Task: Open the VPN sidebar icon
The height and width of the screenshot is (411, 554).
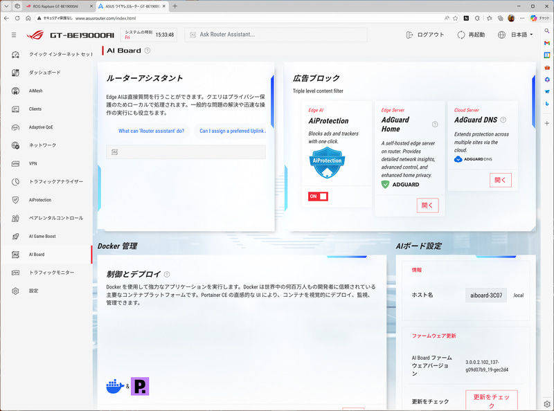Action: click(15, 163)
